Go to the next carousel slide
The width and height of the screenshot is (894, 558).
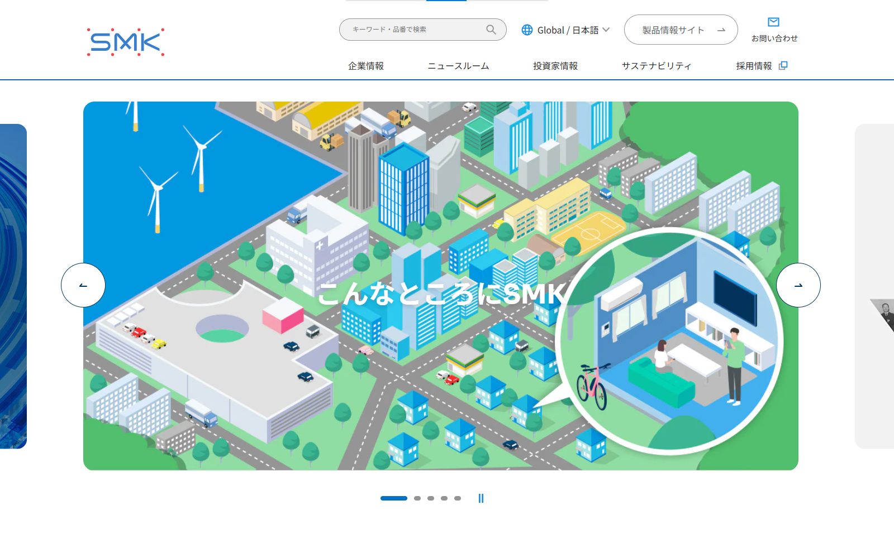[798, 285]
